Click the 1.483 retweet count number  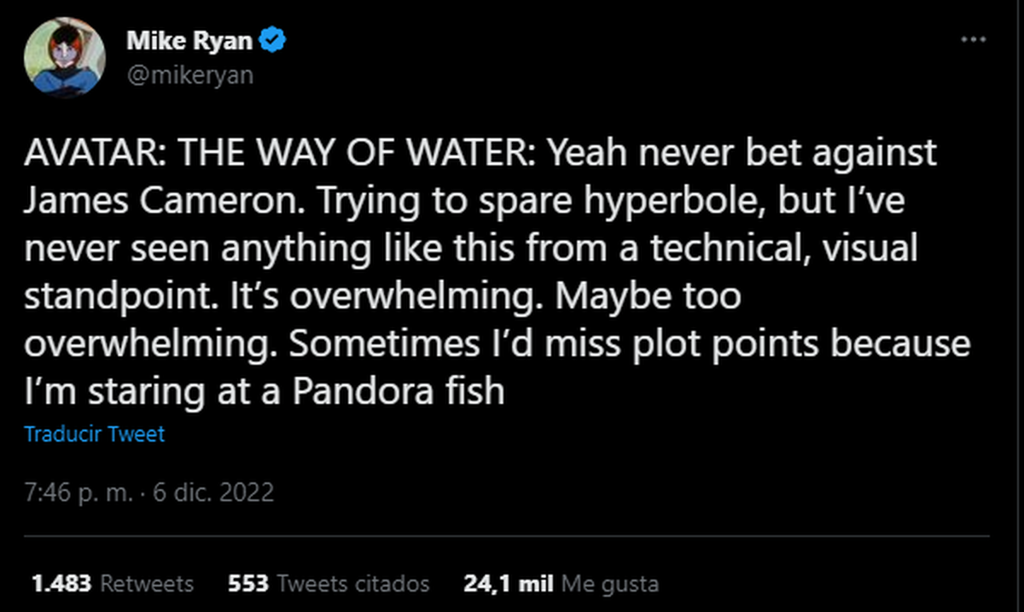61,584
